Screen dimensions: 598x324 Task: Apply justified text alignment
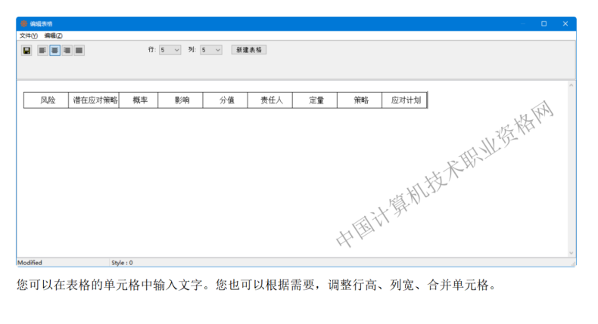click(x=79, y=51)
